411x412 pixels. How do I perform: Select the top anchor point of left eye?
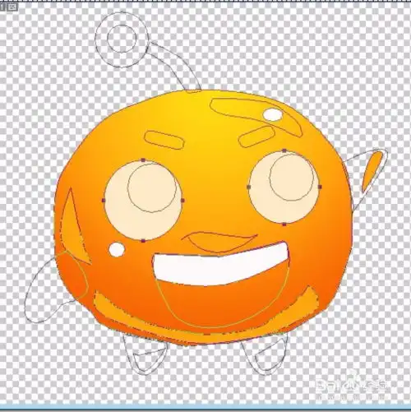(143, 160)
